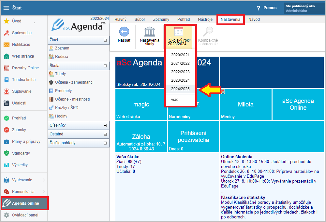Viewport: 326px width, 222px height.
Task: Click the Triedna kniha book icon
Action: coord(7,80)
